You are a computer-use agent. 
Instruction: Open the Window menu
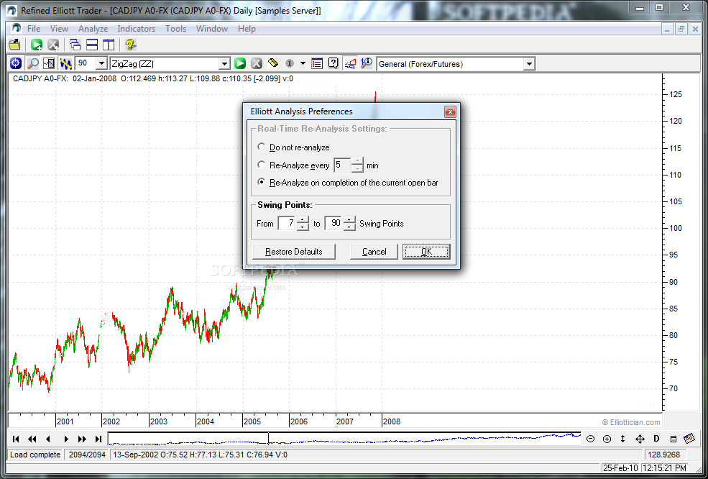click(x=212, y=29)
